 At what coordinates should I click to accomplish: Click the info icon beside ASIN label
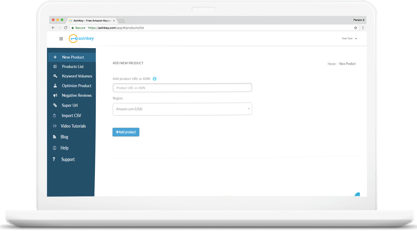click(155, 79)
